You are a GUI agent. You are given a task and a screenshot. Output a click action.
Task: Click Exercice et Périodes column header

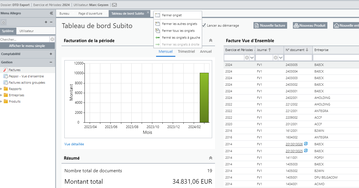[x=239, y=50]
